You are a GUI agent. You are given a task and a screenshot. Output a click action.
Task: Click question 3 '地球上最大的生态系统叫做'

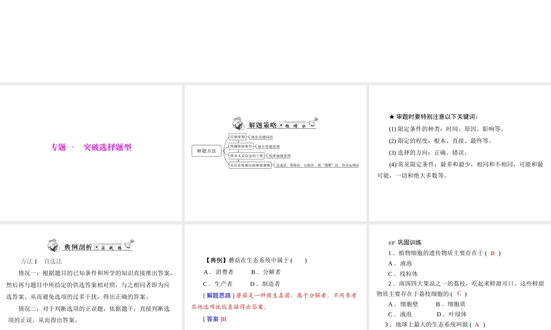(x=435, y=324)
